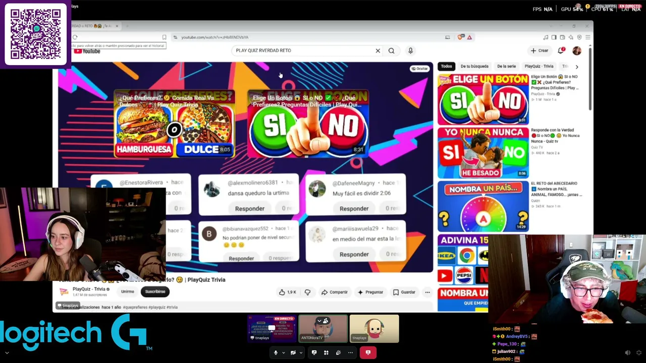Hide the end screen with Ocultar
The width and height of the screenshot is (646, 363).
tap(419, 69)
